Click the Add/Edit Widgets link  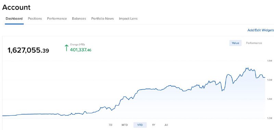pyautogui.click(x=261, y=30)
